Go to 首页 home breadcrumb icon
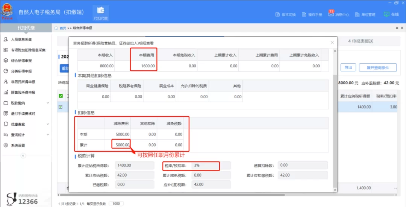This screenshot has width=406, height=207. [x=56, y=28]
